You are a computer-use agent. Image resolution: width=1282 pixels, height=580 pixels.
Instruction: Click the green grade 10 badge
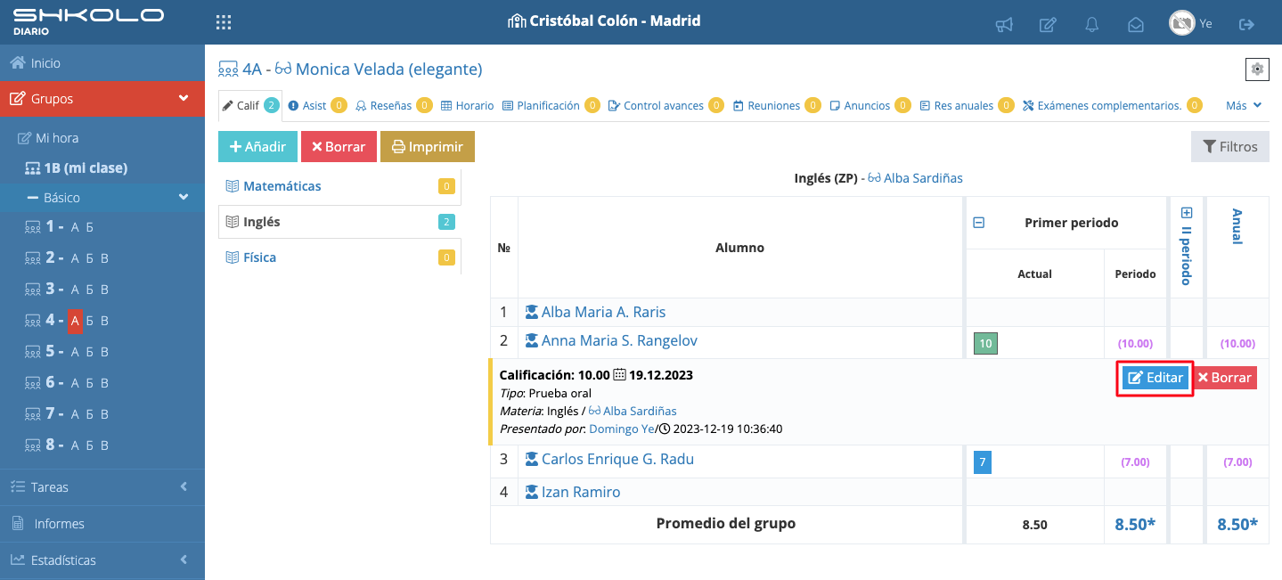pos(985,343)
